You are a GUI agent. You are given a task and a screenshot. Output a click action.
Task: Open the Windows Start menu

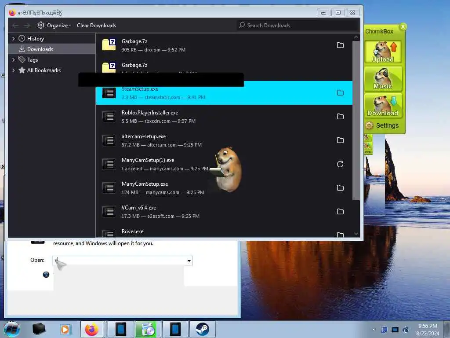point(12,329)
